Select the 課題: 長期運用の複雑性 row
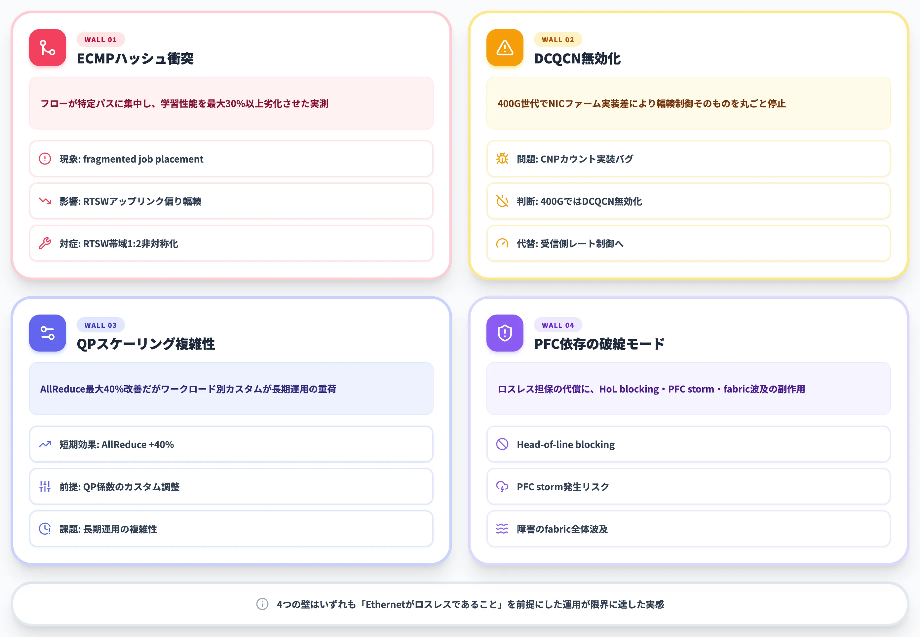920x637 pixels. coord(231,529)
